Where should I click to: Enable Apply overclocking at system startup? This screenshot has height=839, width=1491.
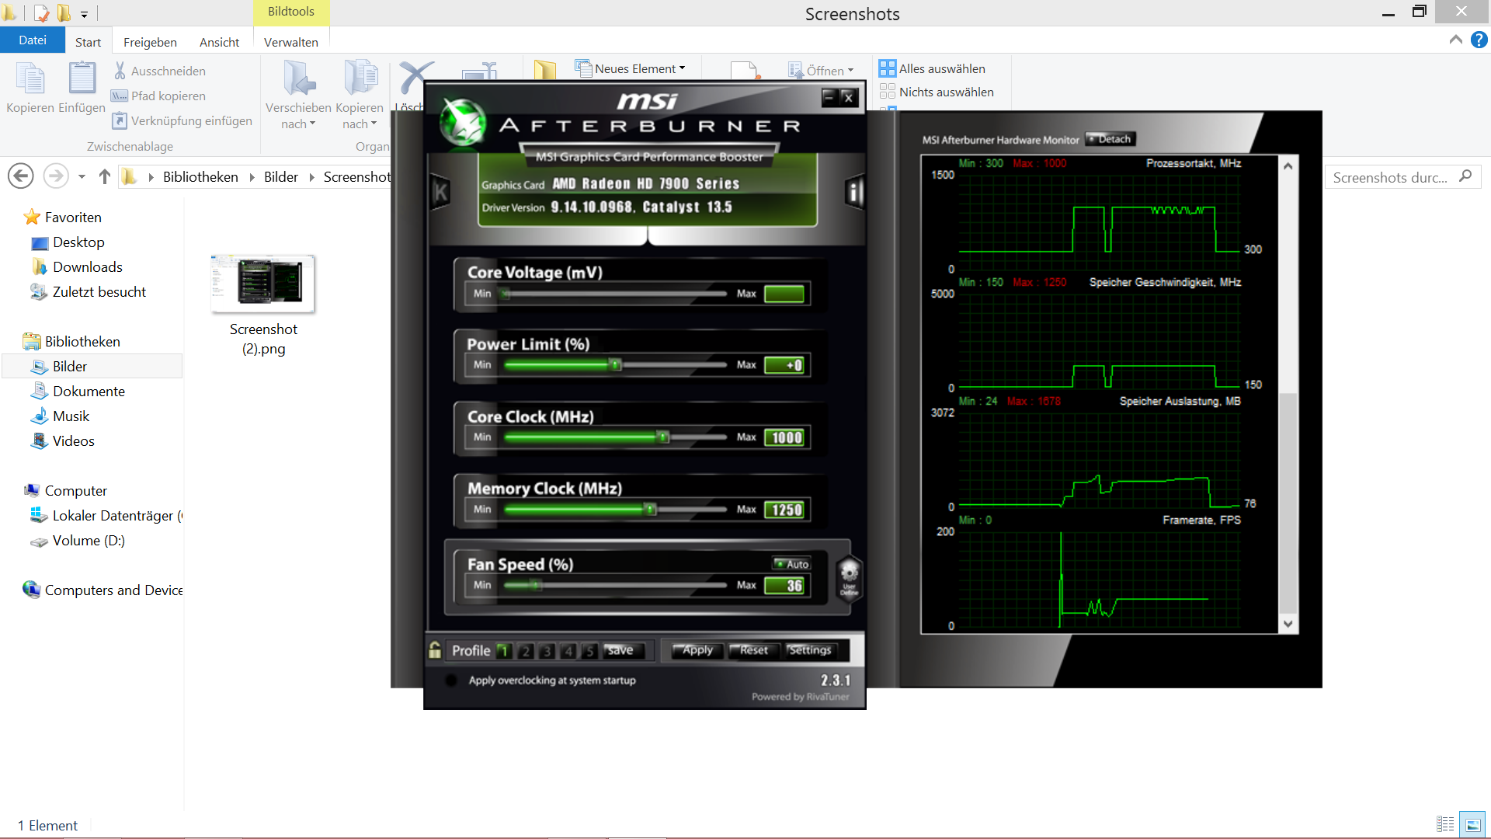click(x=451, y=681)
